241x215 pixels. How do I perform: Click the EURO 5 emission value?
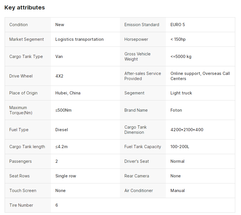(x=178, y=25)
